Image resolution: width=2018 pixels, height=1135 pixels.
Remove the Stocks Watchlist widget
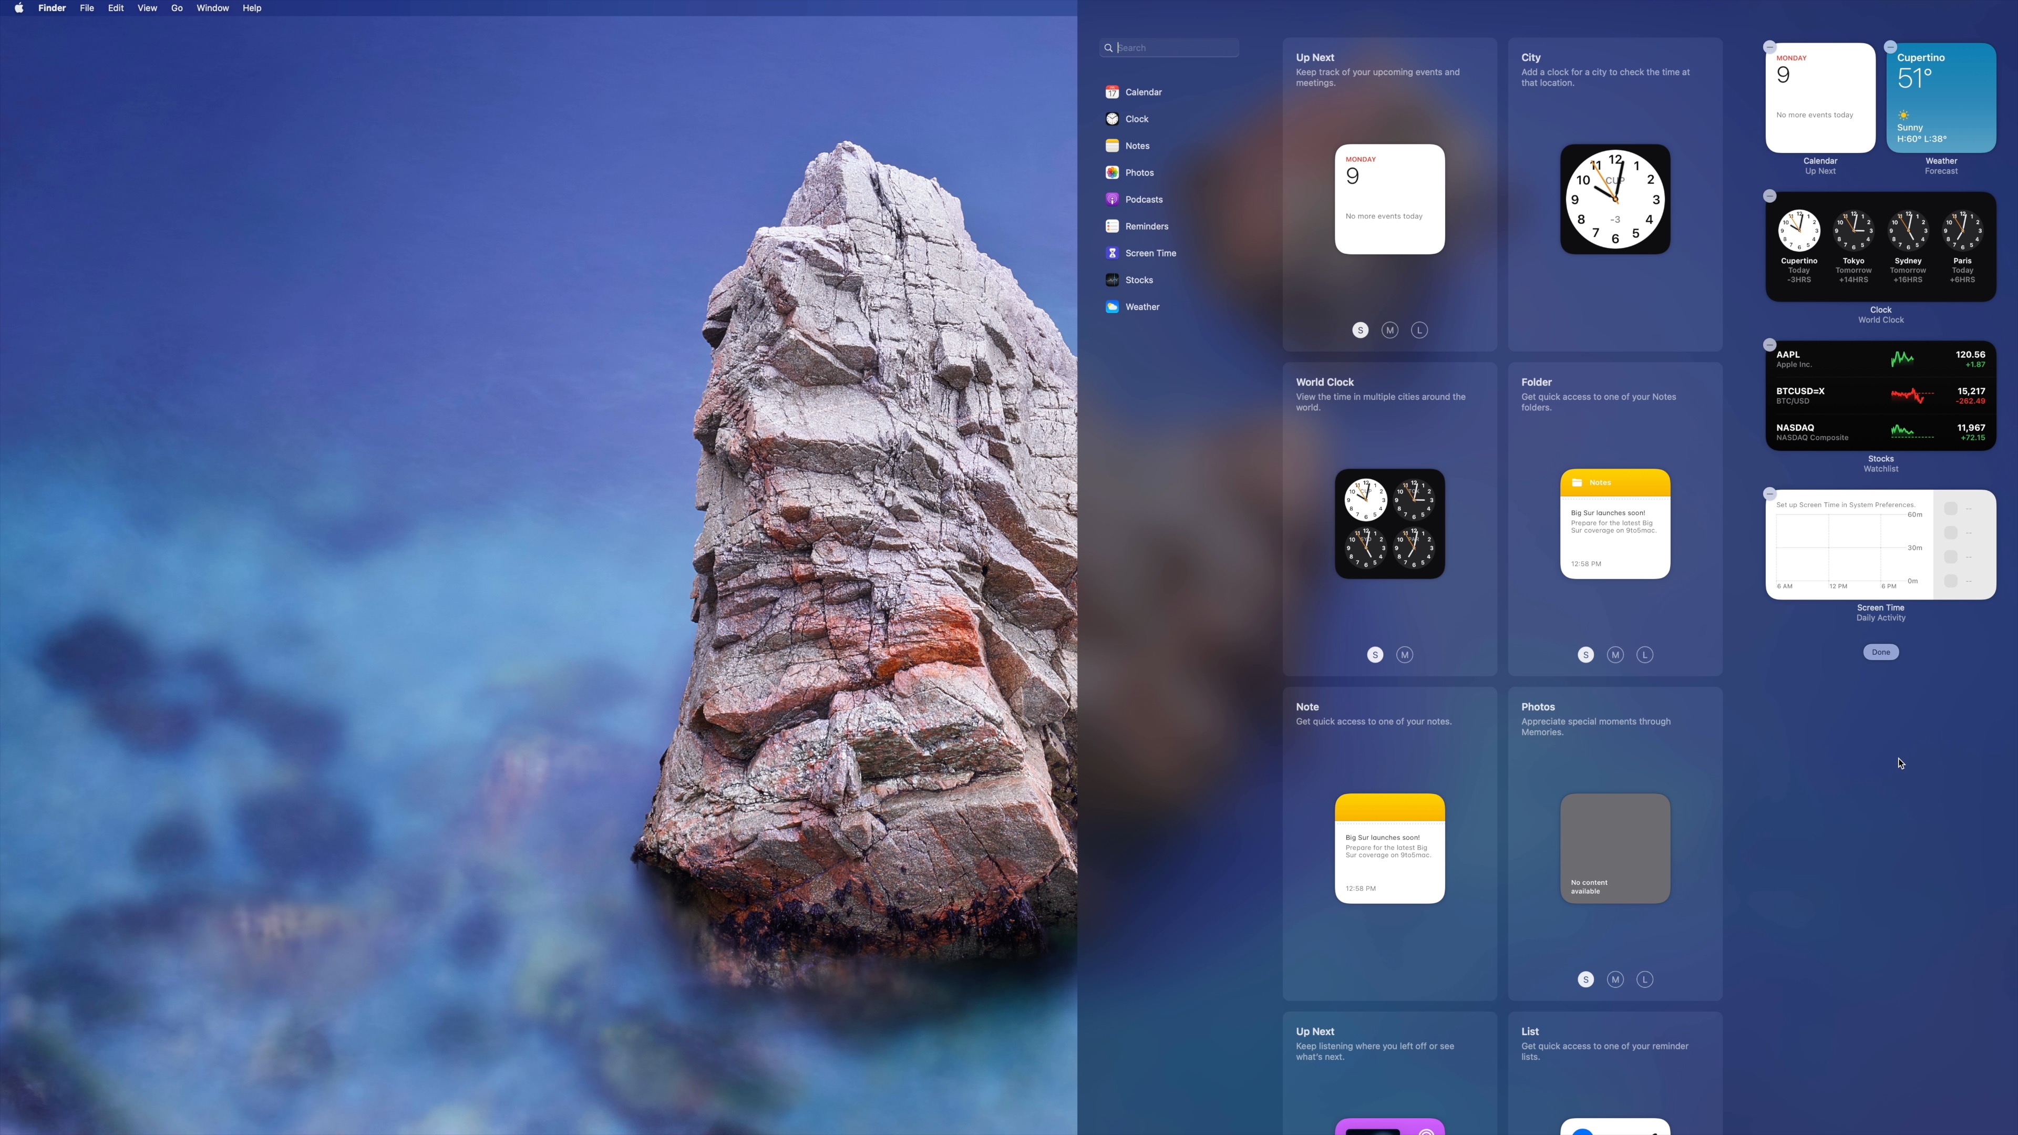1769,345
